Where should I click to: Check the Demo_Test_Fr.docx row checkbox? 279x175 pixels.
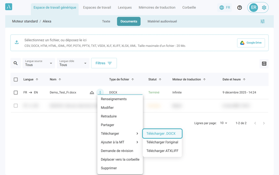click(x=16, y=93)
